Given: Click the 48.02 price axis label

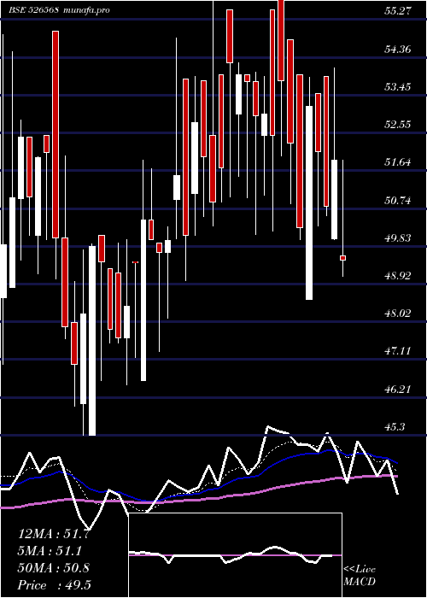Looking at the screenshot, I should (398, 314).
